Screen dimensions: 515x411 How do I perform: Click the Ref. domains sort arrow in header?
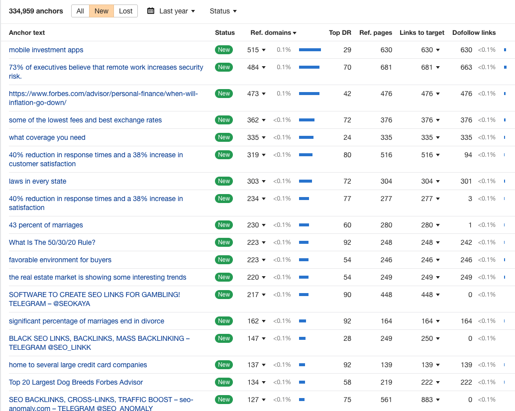coord(295,33)
